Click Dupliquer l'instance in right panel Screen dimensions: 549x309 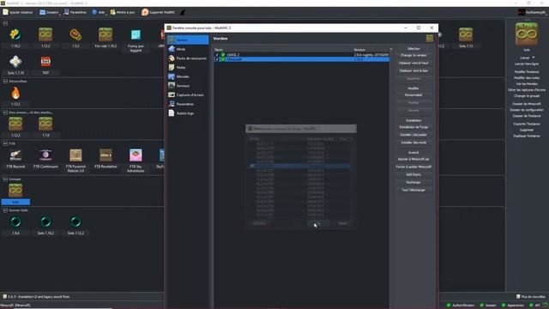[x=526, y=136]
